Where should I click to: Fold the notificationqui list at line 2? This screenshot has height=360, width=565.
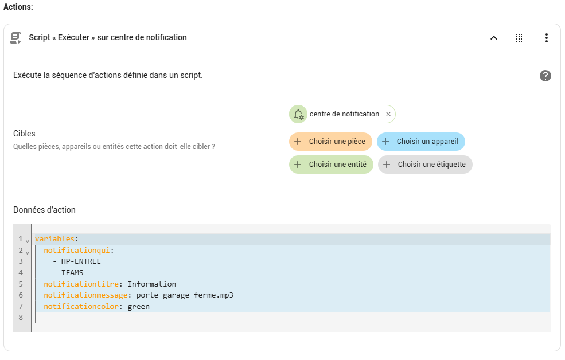(28, 252)
